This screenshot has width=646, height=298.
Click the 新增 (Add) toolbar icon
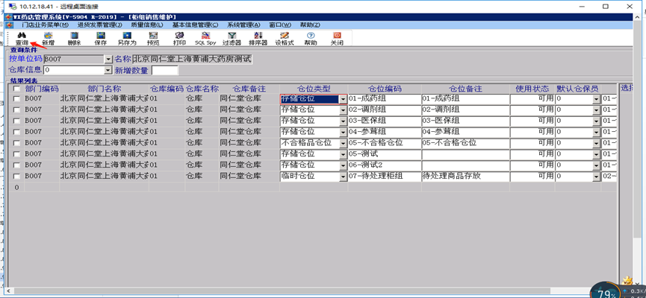49,36
